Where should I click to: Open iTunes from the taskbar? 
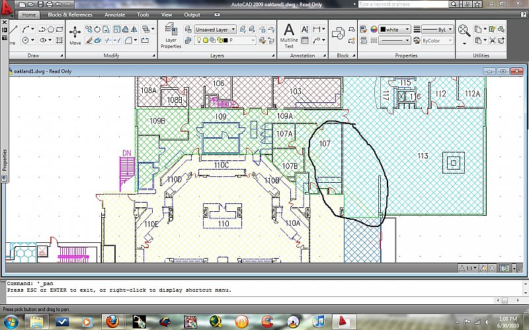(x=318, y=321)
